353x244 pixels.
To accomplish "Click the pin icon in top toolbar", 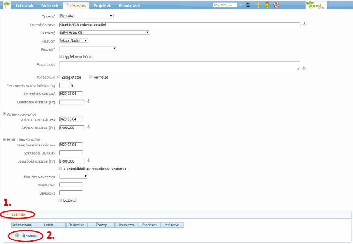I will tap(257, 5).
